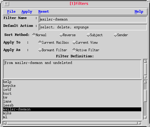Open the Reset menu
Screen dimensions: 150x127
pos(43,11)
